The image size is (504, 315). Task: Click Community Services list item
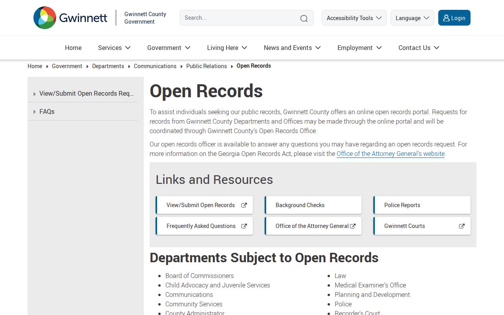tap(194, 304)
